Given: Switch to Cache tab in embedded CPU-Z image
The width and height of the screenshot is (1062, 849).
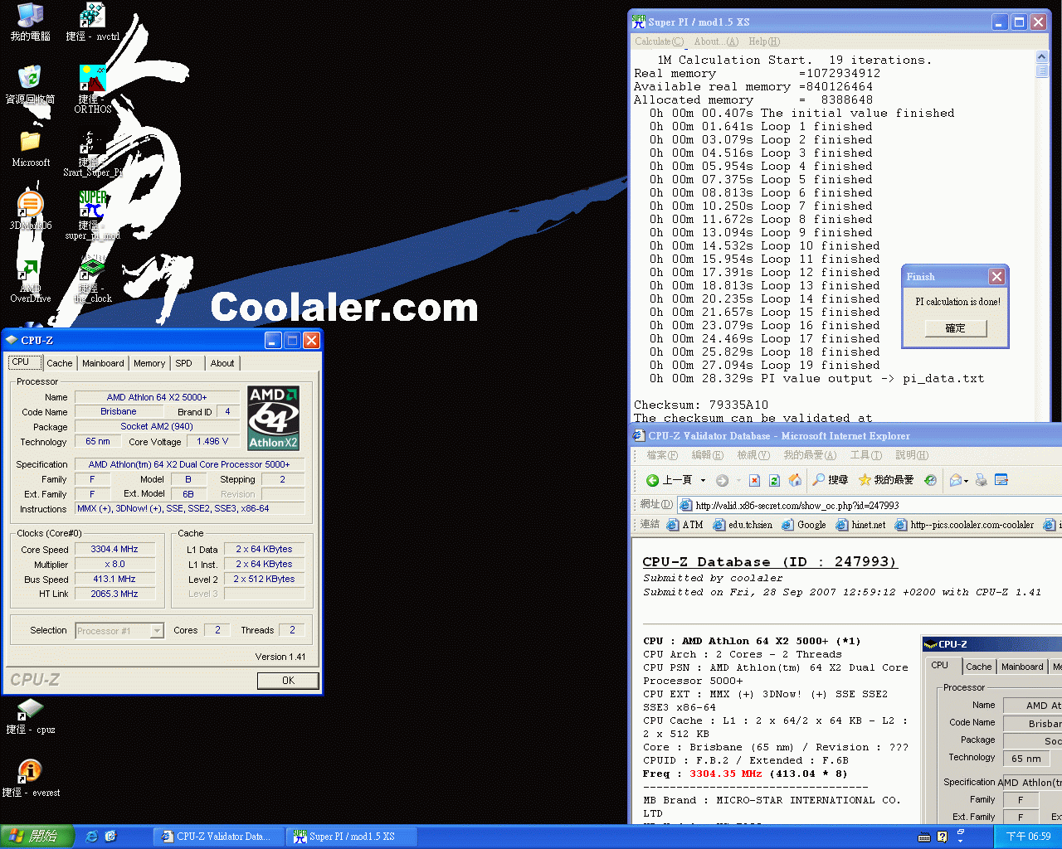Looking at the screenshot, I should [978, 667].
